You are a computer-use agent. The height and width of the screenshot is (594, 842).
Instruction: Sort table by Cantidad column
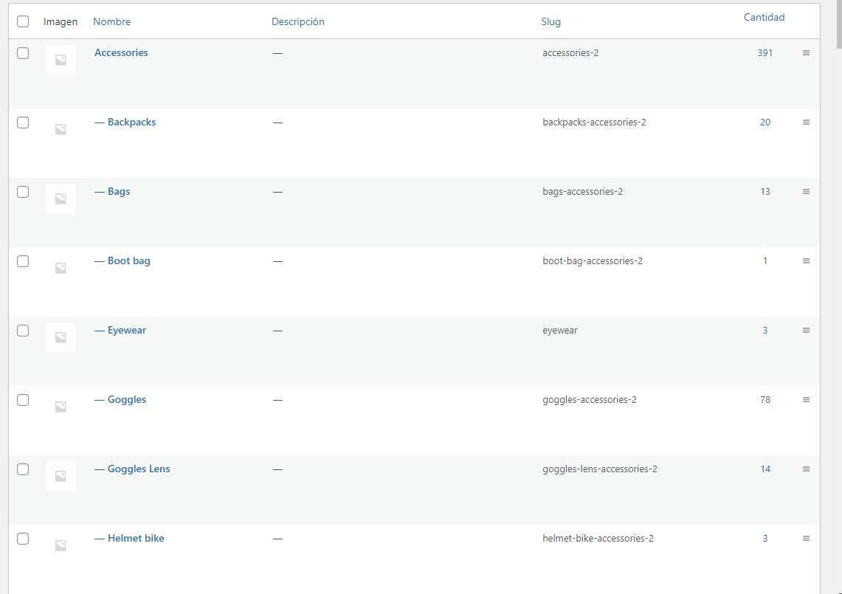pyautogui.click(x=764, y=17)
